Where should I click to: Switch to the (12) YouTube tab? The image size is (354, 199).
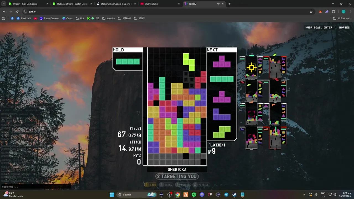160,4
